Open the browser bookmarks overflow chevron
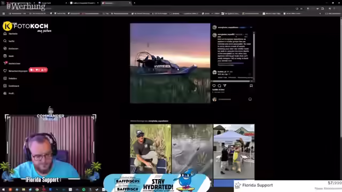Viewport: 342px width, 192px height. point(320,13)
